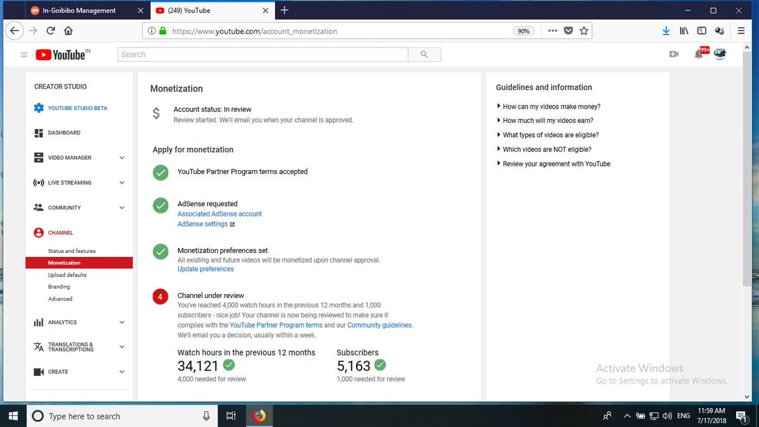The width and height of the screenshot is (759, 427).
Task: Click the Dashboard icon in the sidebar
Action: pos(39,133)
